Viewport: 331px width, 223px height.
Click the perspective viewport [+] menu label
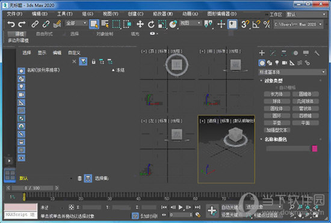202,121
